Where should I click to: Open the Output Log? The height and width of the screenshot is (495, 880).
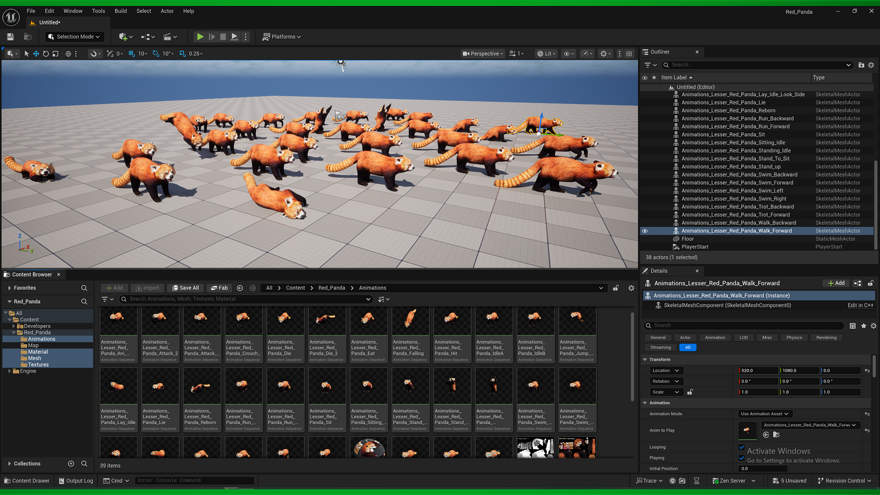click(75, 481)
